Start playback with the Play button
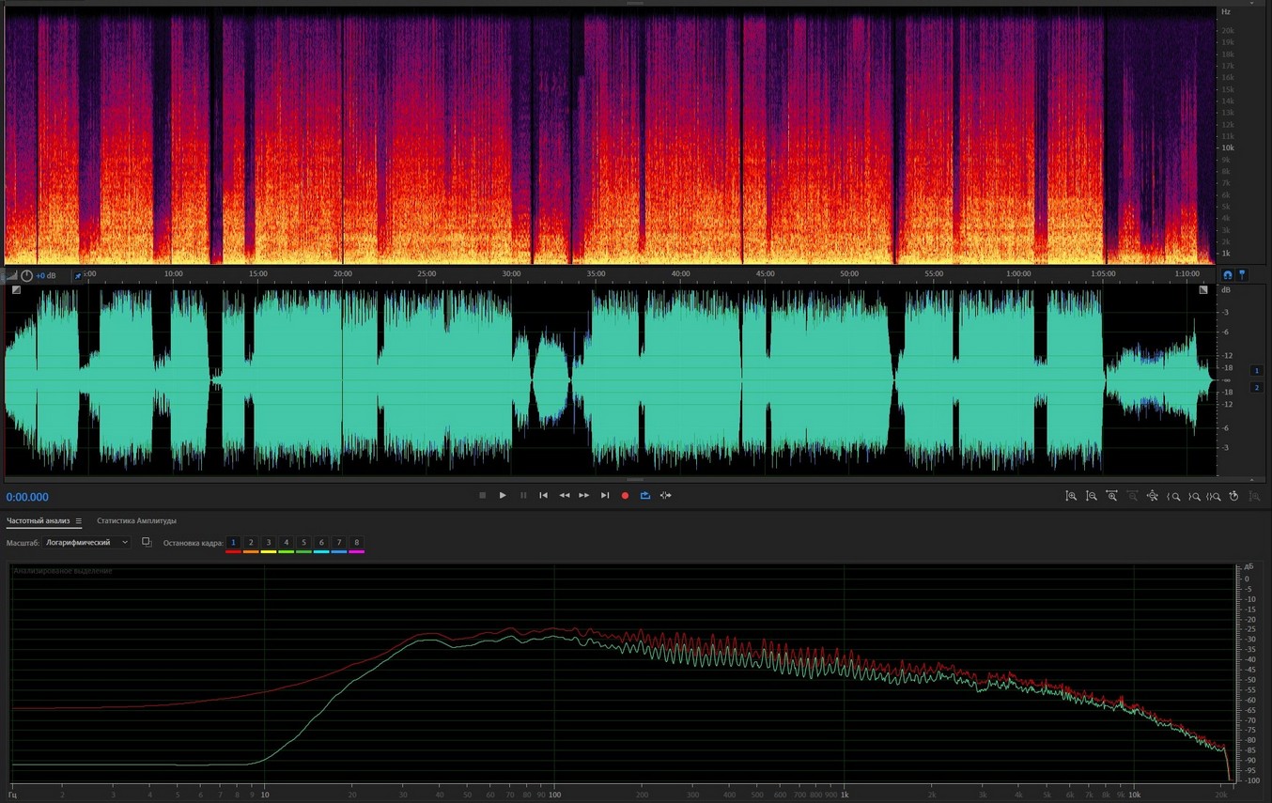1272x803 pixels. pyautogui.click(x=503, y=496)
